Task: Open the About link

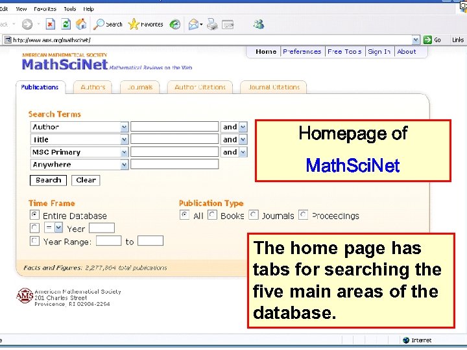Action: 407,51
